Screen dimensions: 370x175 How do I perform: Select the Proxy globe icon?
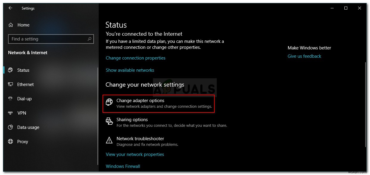tap(10, 141)
